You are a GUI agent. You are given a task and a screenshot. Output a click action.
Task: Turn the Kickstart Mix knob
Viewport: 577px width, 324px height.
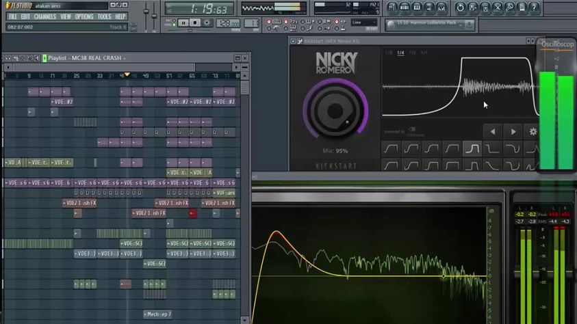click(335, 110)
